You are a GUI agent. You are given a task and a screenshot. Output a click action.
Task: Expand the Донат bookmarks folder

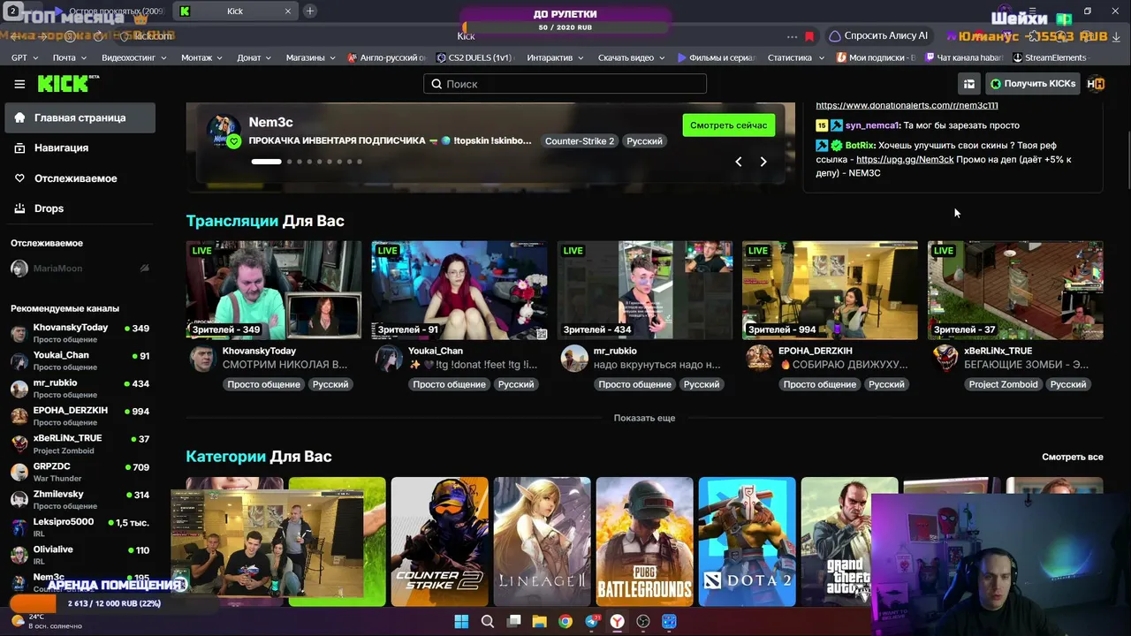coord(254,57)
